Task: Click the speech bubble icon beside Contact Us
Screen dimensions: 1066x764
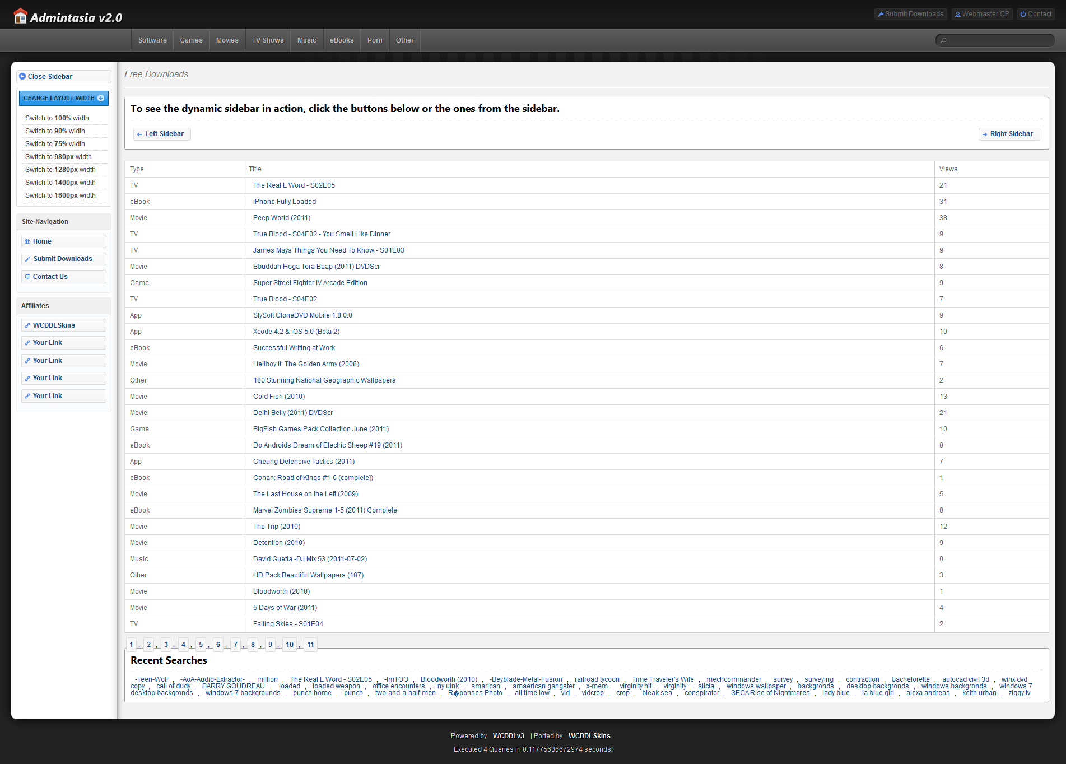Action: click(27, 277)
